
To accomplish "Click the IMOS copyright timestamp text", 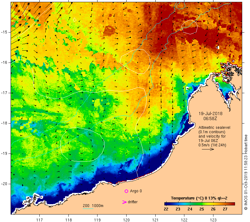I will [246, 172].
